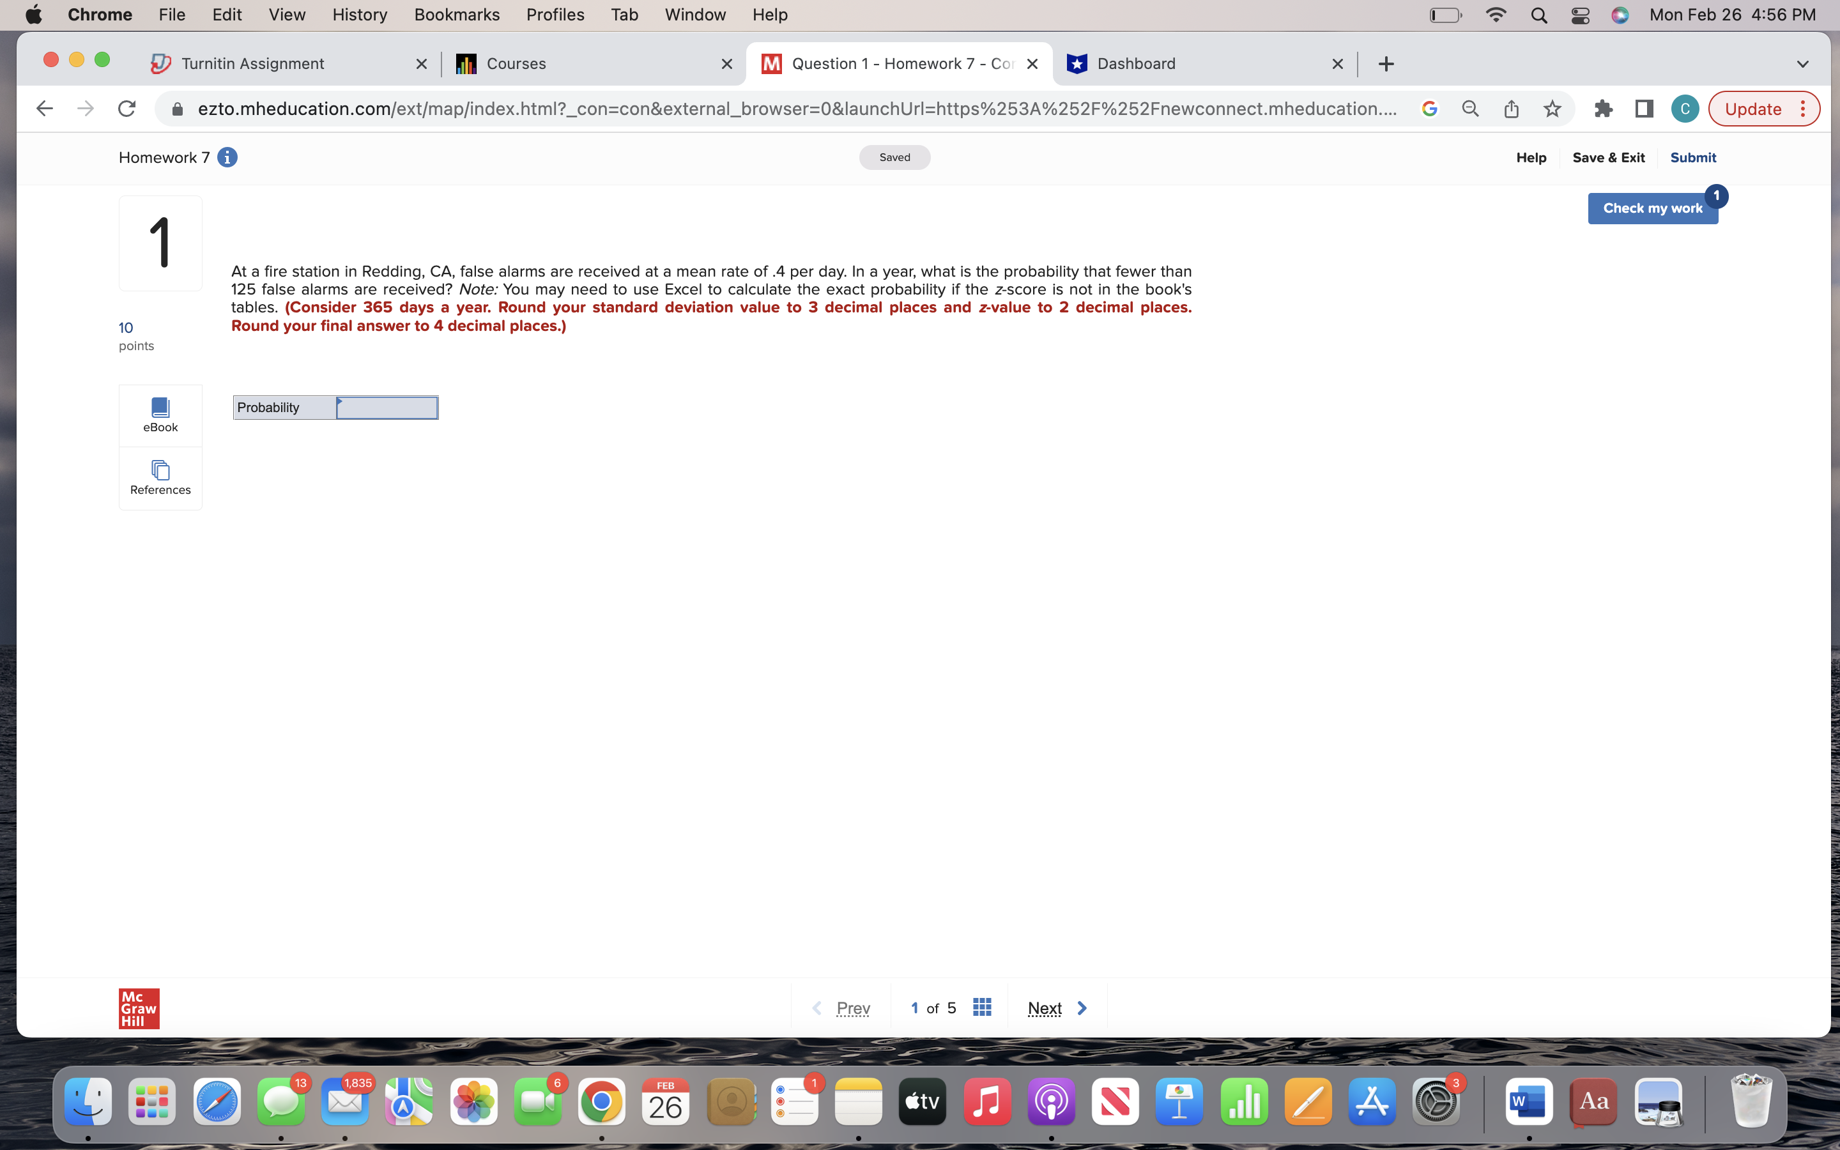The image size is (1840, 1150).
Task: Open the three-dot menu beside Update
Action: (1804, 108)
